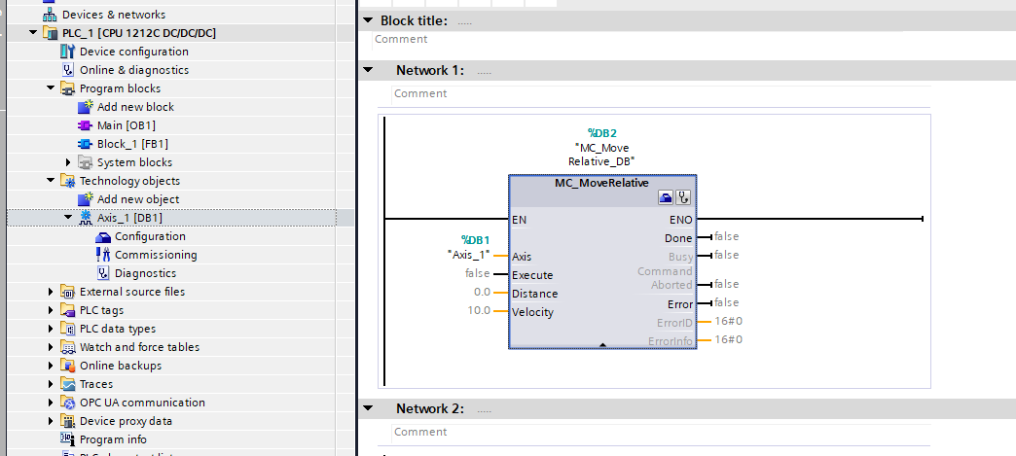
Task: Click the PLC tags folder icon
Action: (67, 310)
